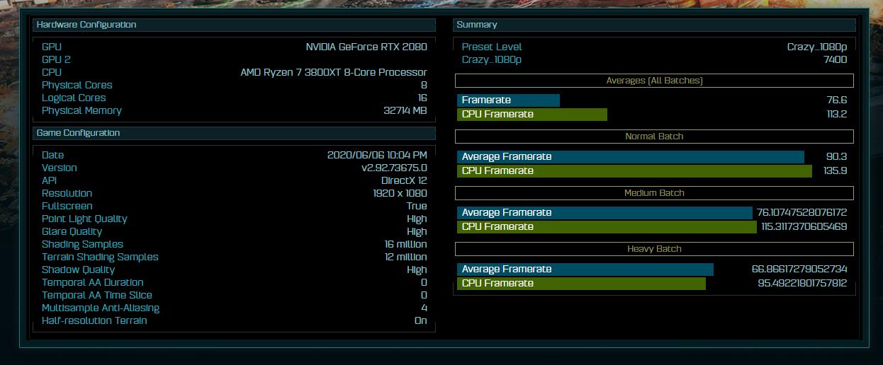
Task: Click the Heavy Batch CPU Framerate bar
Action: [x=581, y=284]
